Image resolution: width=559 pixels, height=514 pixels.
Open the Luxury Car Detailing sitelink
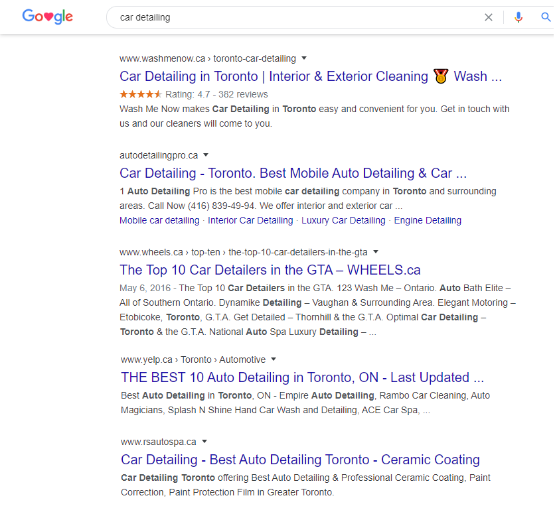[x=343, y=220]
